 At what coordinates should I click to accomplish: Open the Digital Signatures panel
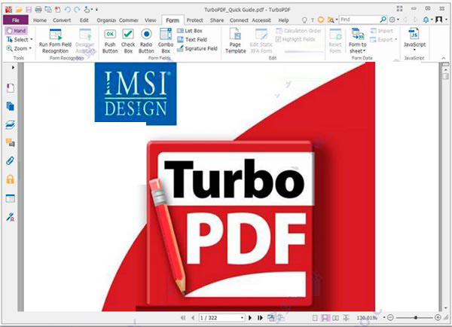click(x=11, y=217)
